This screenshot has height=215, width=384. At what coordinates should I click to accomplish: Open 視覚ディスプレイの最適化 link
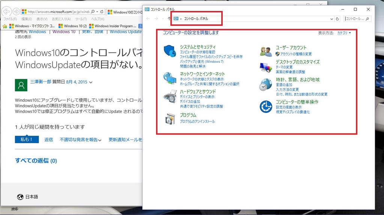click(292, 112)
